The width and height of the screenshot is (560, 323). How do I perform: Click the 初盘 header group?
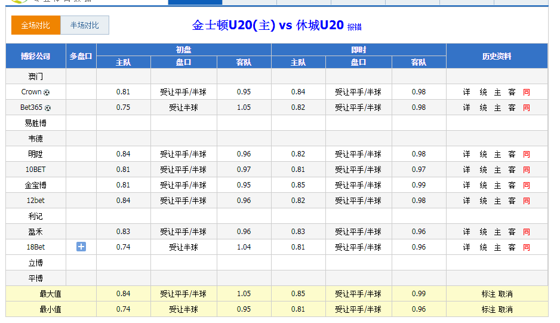[183, 50]
